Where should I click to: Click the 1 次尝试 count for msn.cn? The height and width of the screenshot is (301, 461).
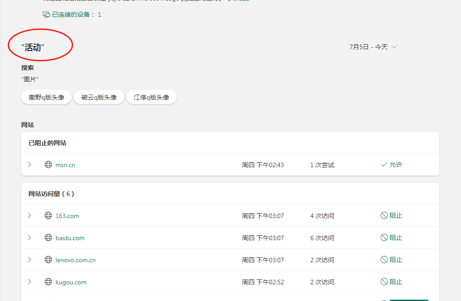322,165
